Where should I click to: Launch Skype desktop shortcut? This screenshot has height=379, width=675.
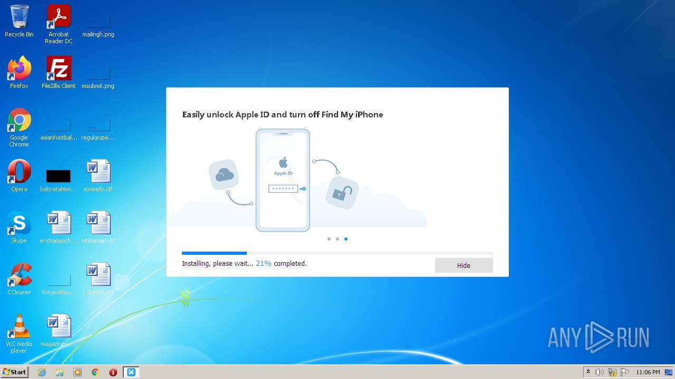(19, 227)
